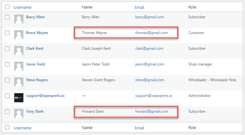
Task: Click the Administrator role text
Action: (199, 96)
